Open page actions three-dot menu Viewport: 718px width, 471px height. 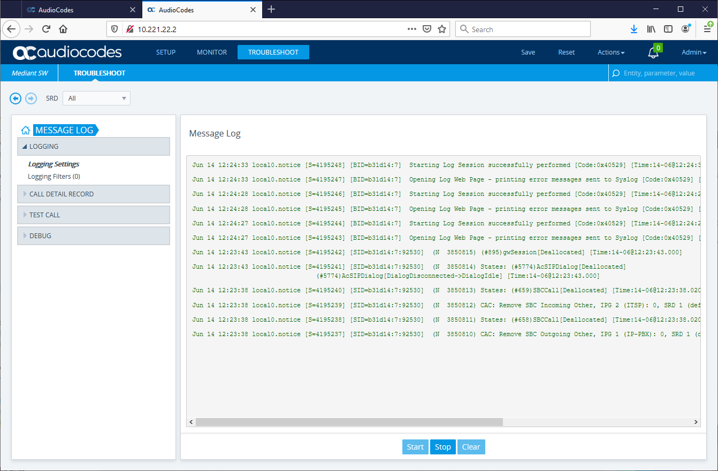coord(411,29)
